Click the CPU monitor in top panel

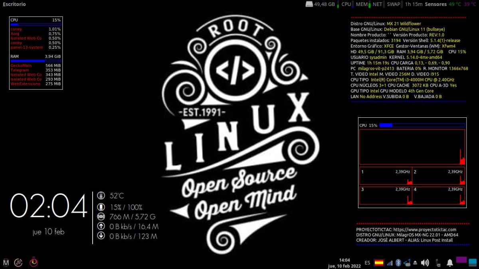pyautogui.click(x=346, y=4)
